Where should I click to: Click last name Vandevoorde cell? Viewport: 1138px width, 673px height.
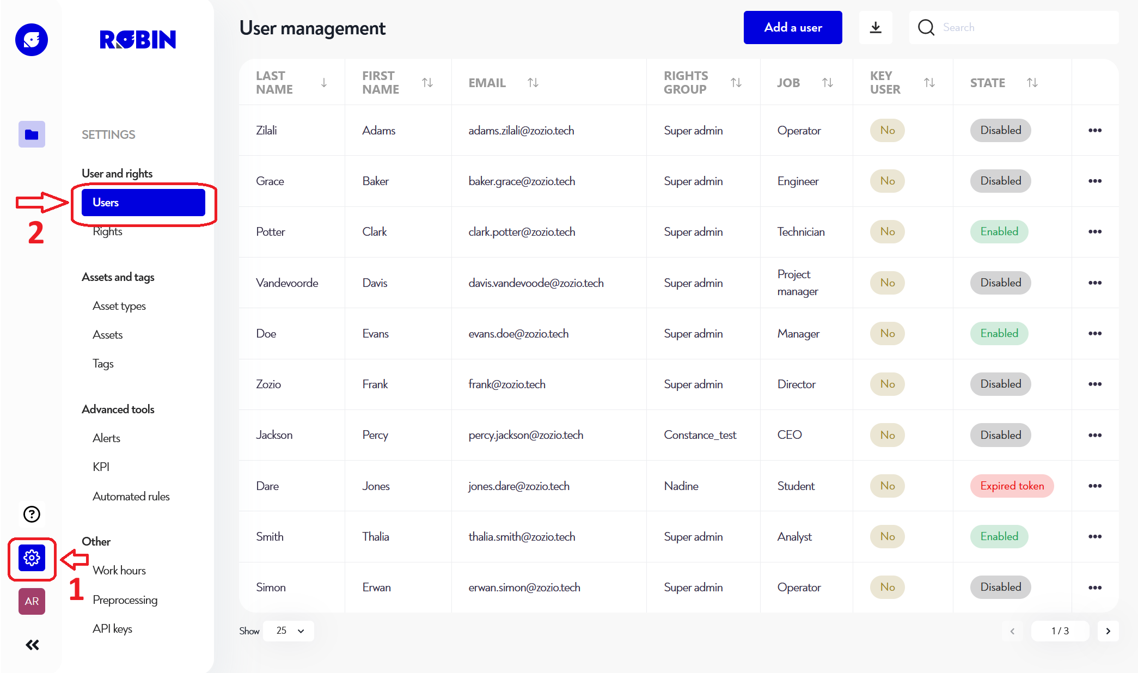(287, 283)
